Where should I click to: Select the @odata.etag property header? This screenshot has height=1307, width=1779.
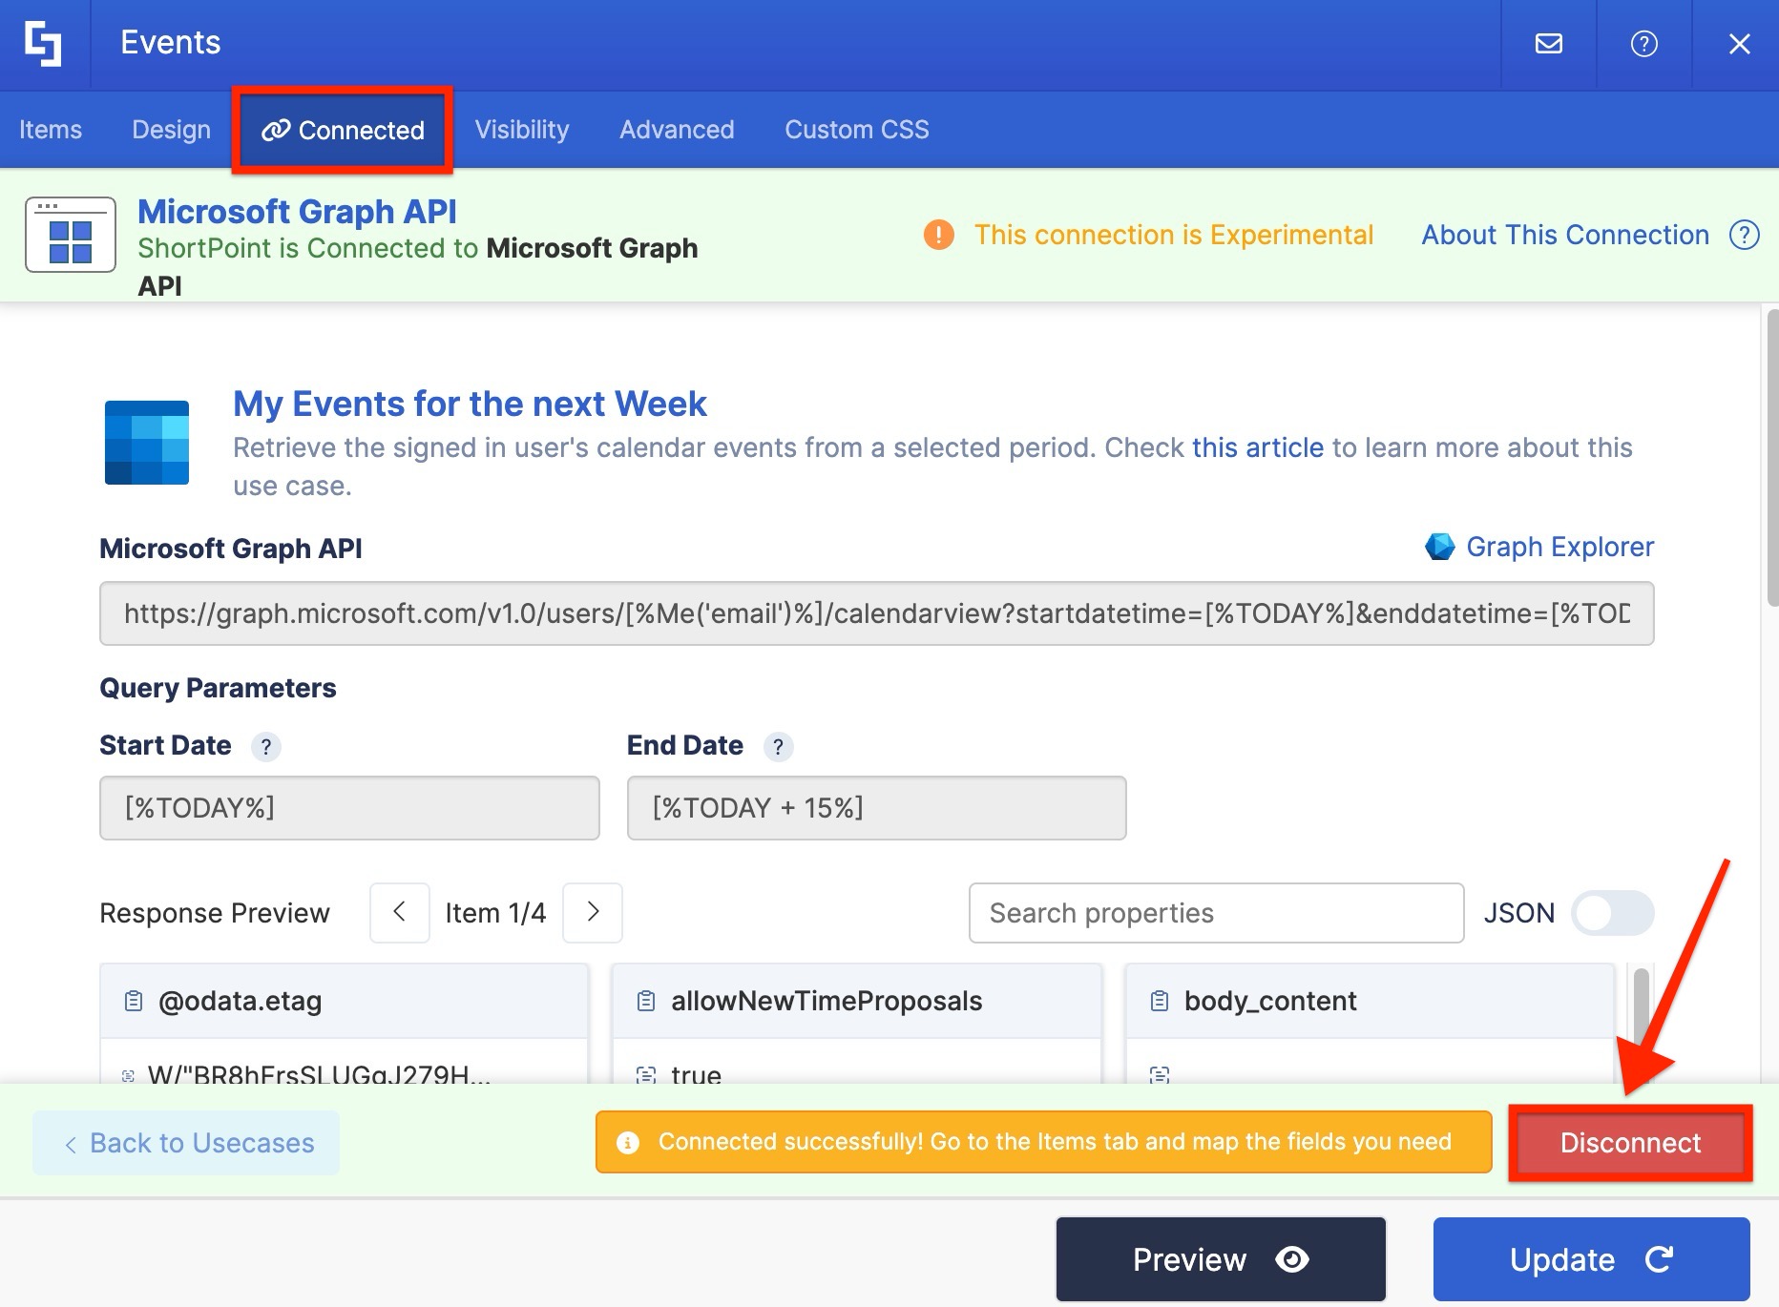click(x=344, y=1001)
